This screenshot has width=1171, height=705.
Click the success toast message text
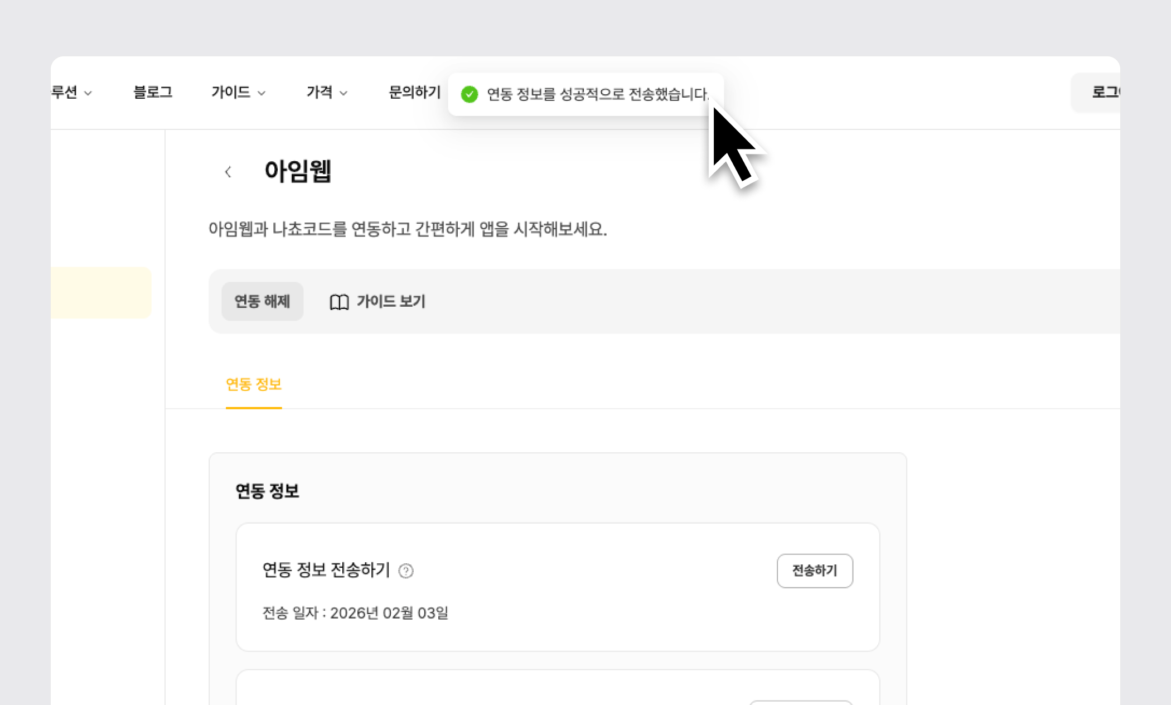click(x=597, y=94)
